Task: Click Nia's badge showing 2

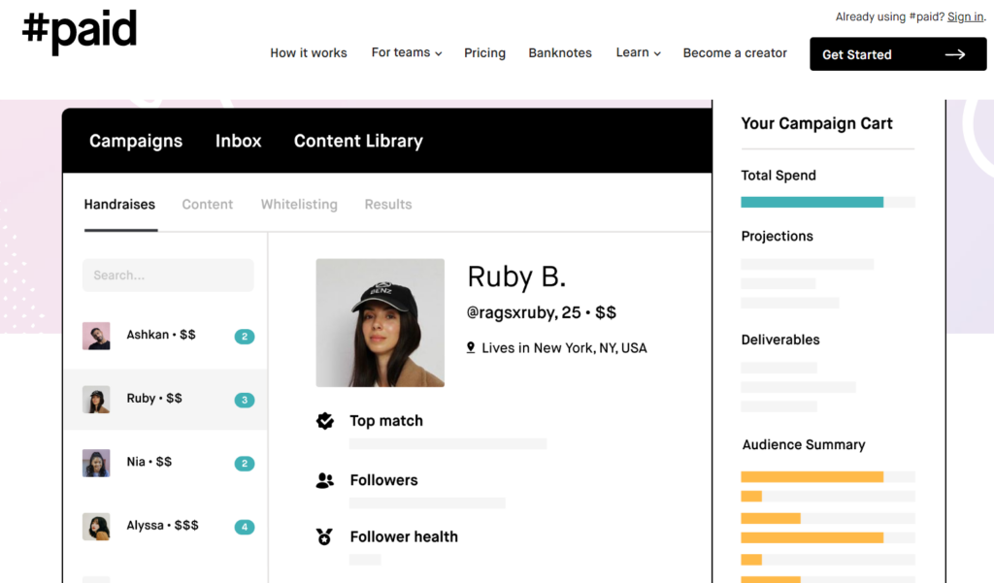Action: 245,464
